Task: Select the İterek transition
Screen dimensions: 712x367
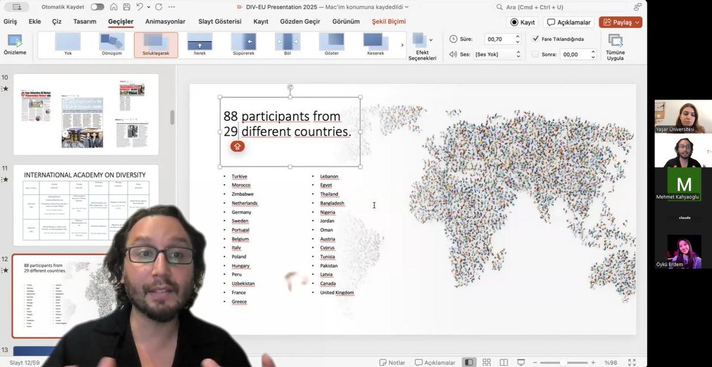Action: 199,45
